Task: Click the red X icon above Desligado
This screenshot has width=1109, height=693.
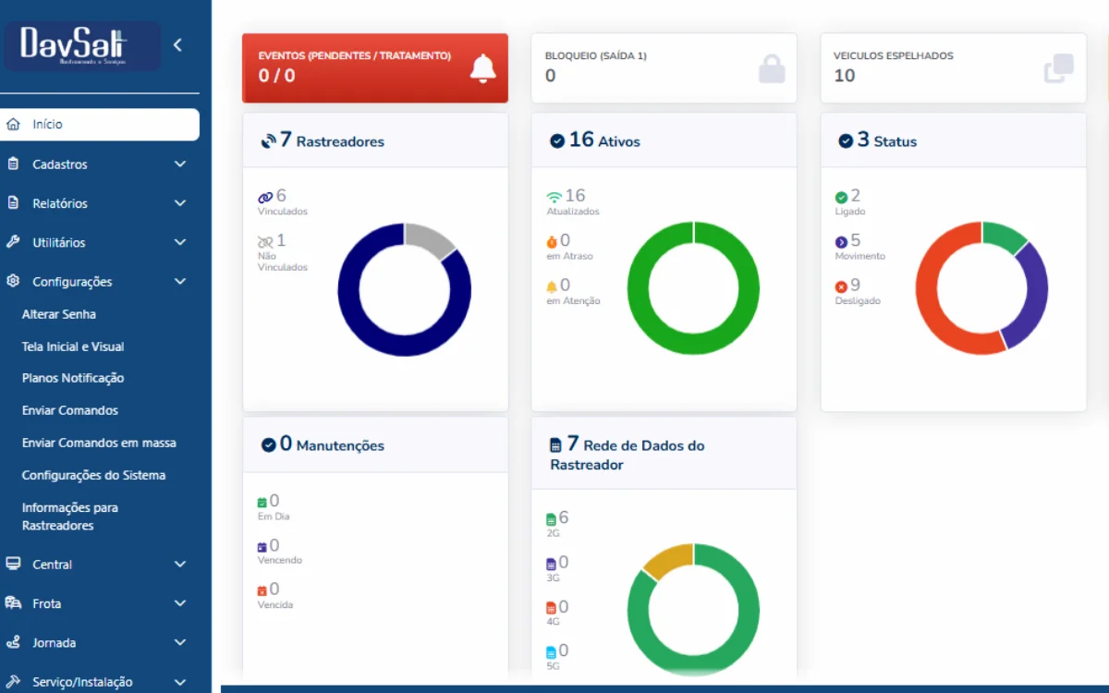Action: tap(841, 286)
